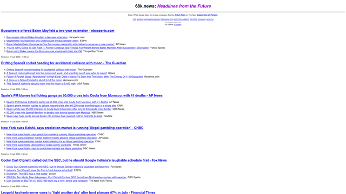Image resolution: width=346 pixels, height=194 pixels.
Task: Open the ENTERTAINMENT news section
Action: 182,19
